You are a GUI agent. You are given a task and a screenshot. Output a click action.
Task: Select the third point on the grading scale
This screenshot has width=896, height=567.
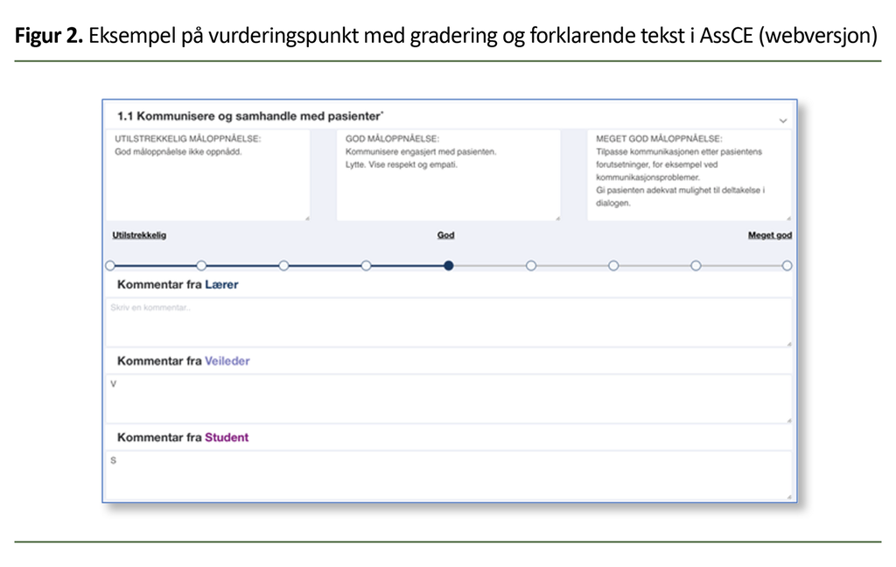283,265
